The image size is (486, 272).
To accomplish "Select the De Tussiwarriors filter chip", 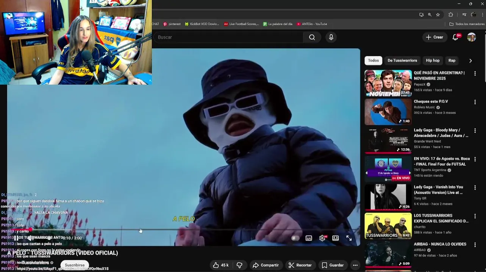I will click(402, 60).
